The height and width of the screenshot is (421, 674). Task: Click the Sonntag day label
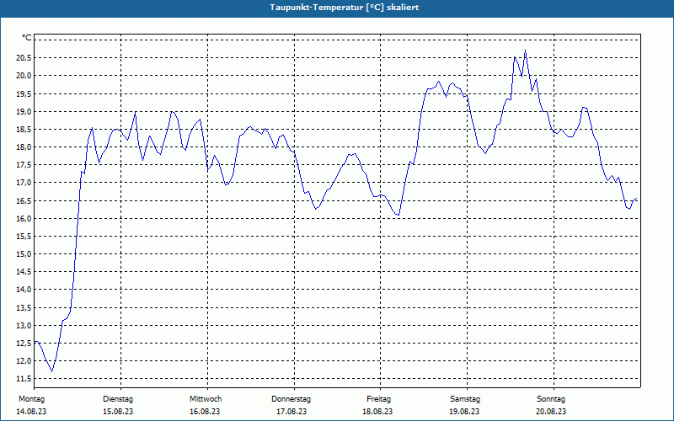(551, 399)
